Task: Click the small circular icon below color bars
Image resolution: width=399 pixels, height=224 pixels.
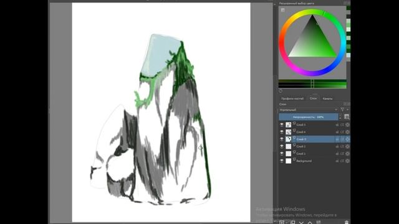Action: pyautogui.click(x=281, y=91)
